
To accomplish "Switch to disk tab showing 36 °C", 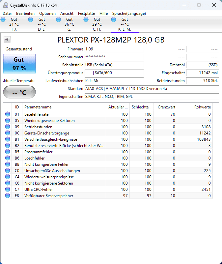I will coord(69,24).
